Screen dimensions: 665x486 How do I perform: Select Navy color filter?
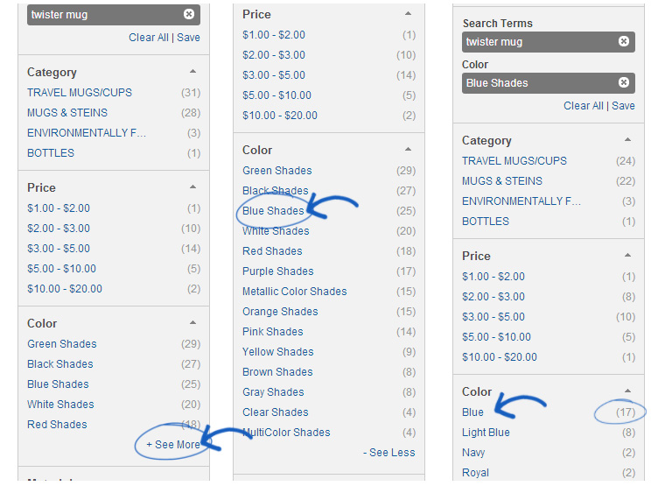click(x=473, y=453)
